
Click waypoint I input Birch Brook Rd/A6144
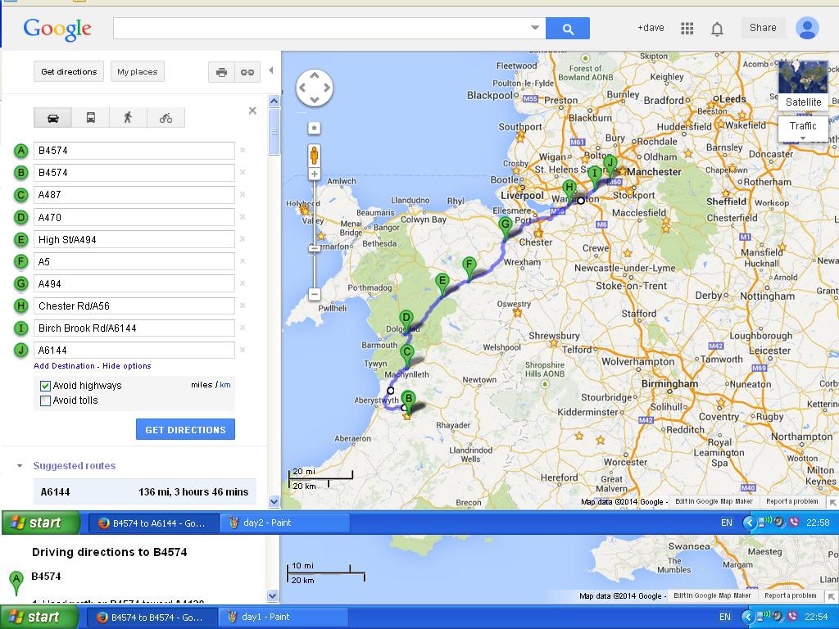click(134, 328)
